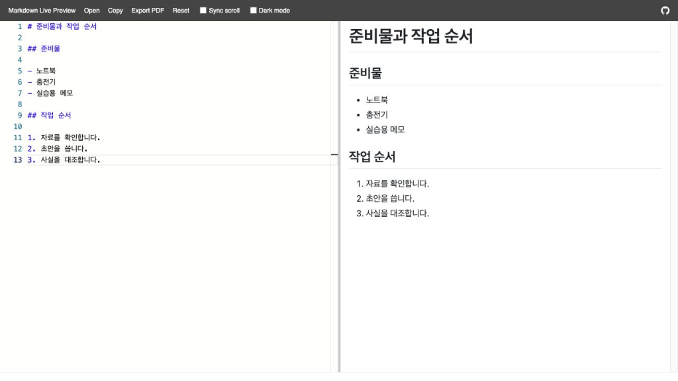
Task: Export the document via Export PDF
Action: 148,11
